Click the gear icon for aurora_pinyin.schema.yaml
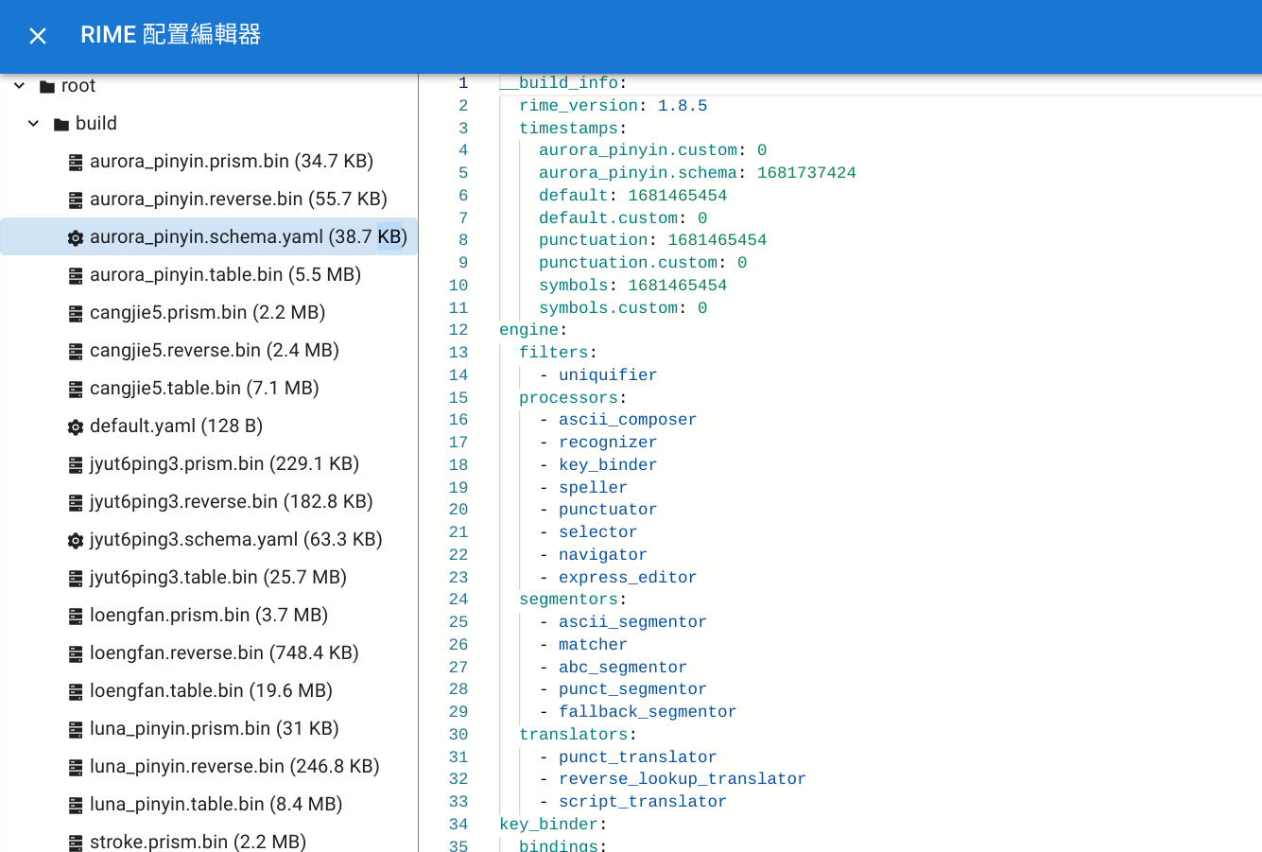The image size is (1262, 852). coord(76,238)
